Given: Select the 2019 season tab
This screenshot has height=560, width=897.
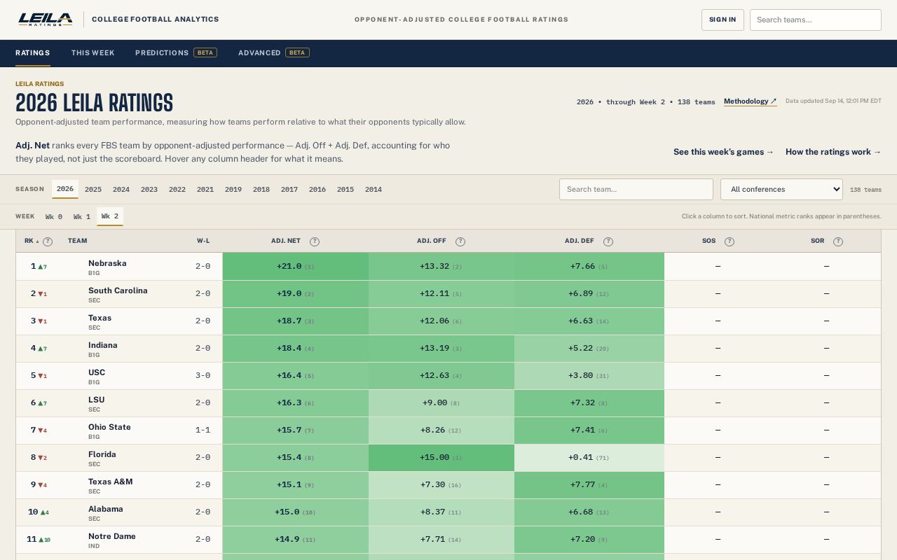Looking at the screenshot, I should 233,190.
